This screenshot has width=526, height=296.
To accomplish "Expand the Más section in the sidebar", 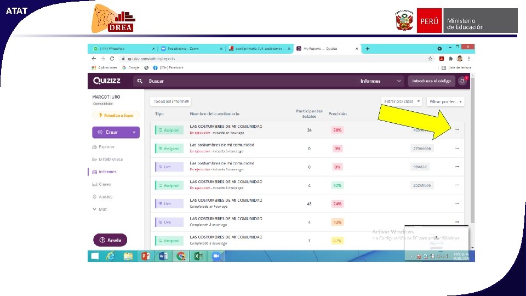I will [x=100, y=209].
